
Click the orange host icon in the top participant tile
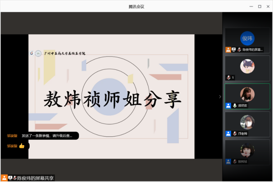click(228, 50)
